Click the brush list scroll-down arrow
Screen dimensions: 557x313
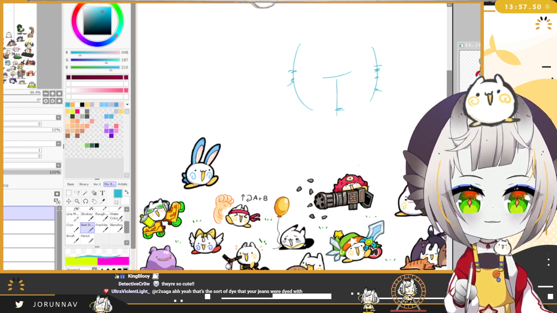point(127,242)
